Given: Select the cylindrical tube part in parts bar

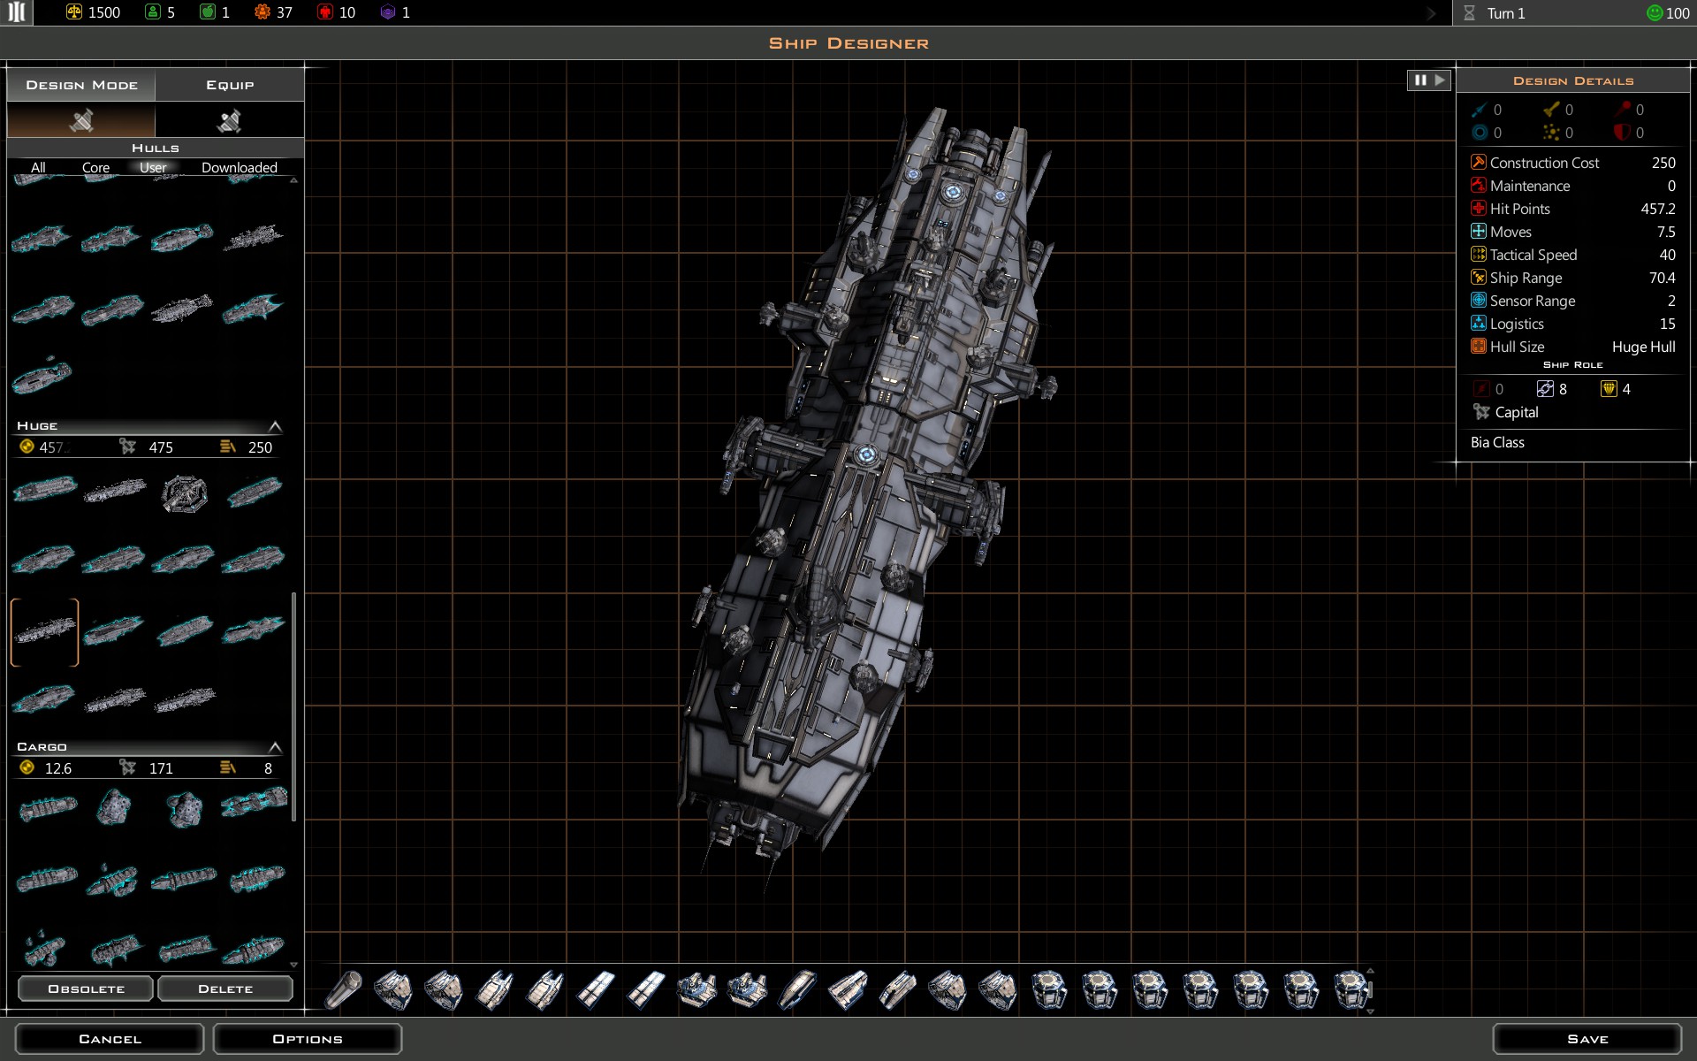Looking at the screenshot, I should point(343,989).
